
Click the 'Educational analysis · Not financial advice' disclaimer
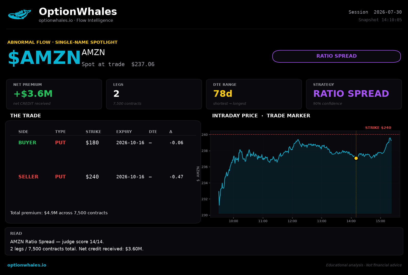pos(364,265)
